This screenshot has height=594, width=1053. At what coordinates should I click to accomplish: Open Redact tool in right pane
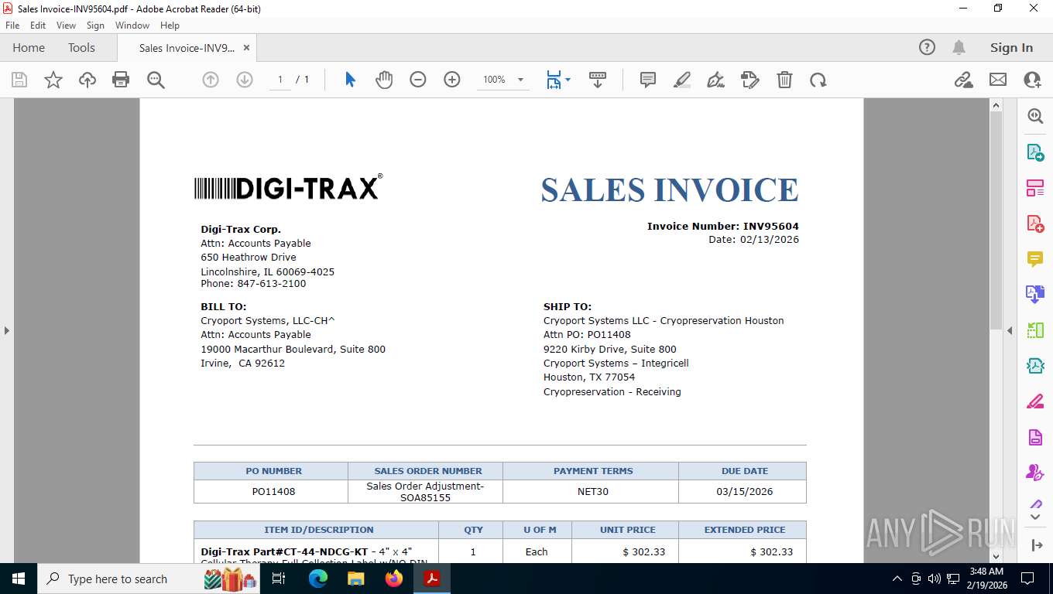pos(1035,401)
